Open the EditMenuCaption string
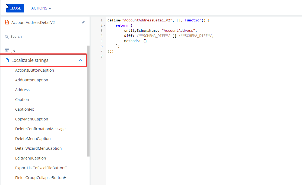 tap(31, 158)
